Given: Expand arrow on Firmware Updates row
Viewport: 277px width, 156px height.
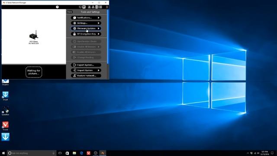Looking at the screenshot, I should tap(99, 28).
